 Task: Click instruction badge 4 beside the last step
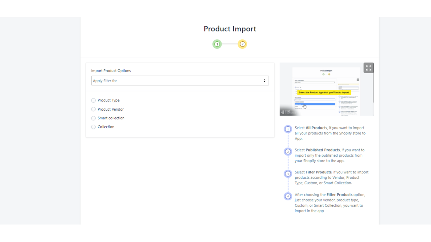[x=288, y=196]
